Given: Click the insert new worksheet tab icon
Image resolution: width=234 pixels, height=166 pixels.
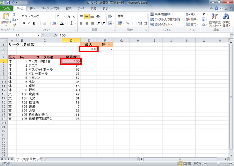Looking at the screenshot, I should point(42,159).
